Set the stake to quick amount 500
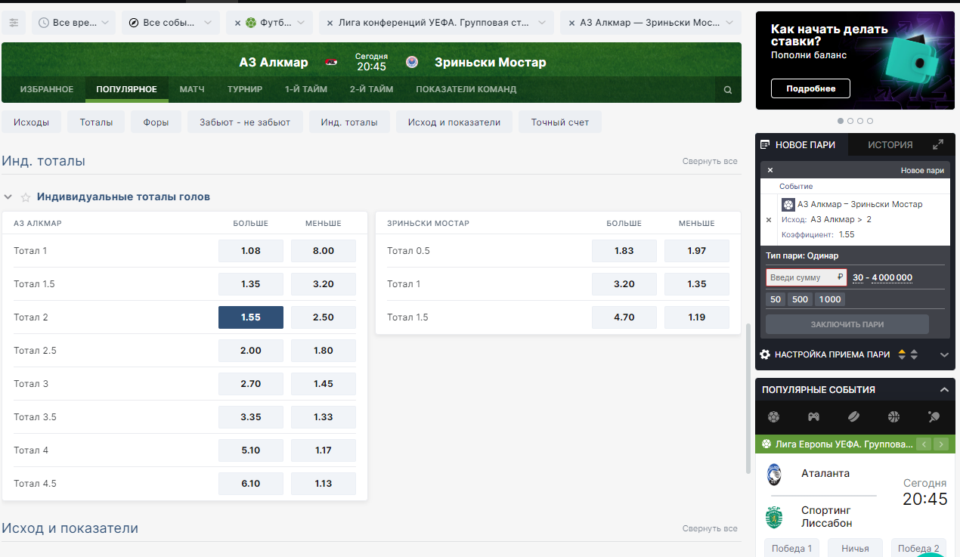The height and width of the screenshot is (557, 960). tap(801, 299)
